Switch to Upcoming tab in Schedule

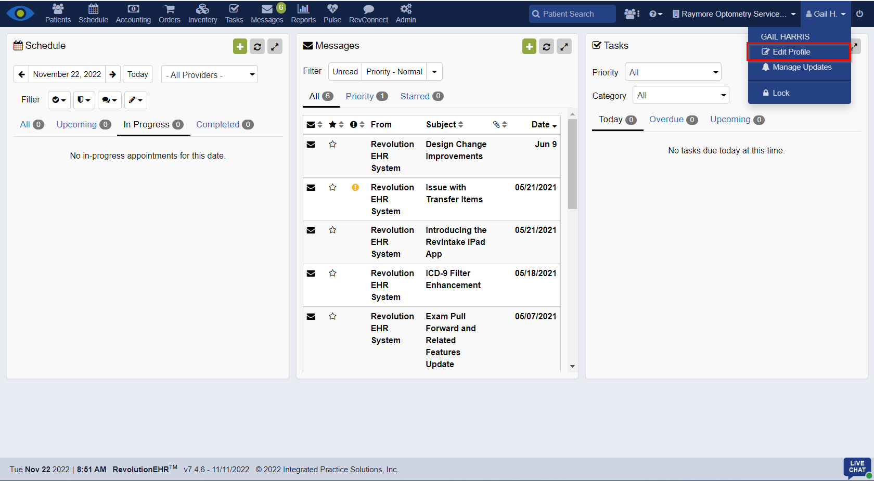coord(84,125)
